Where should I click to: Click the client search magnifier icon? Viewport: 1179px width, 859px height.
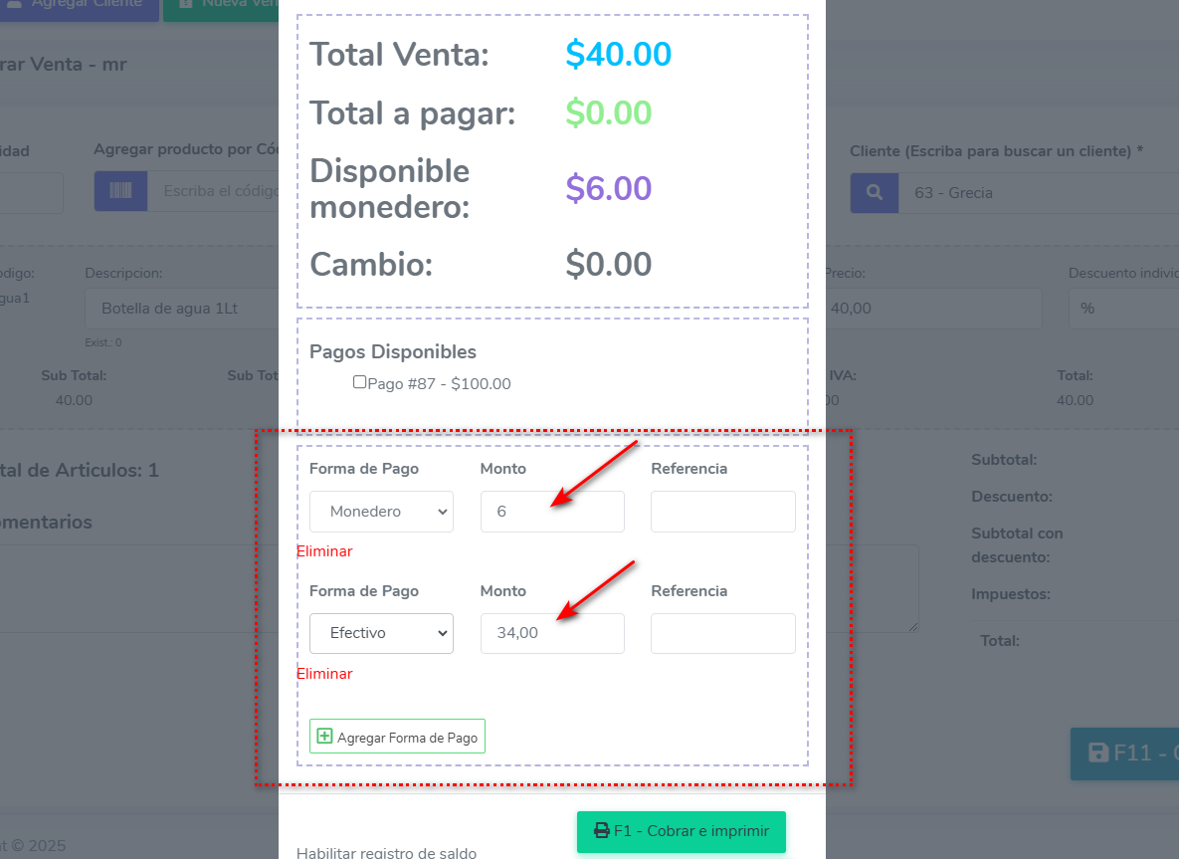coord(875,193)
